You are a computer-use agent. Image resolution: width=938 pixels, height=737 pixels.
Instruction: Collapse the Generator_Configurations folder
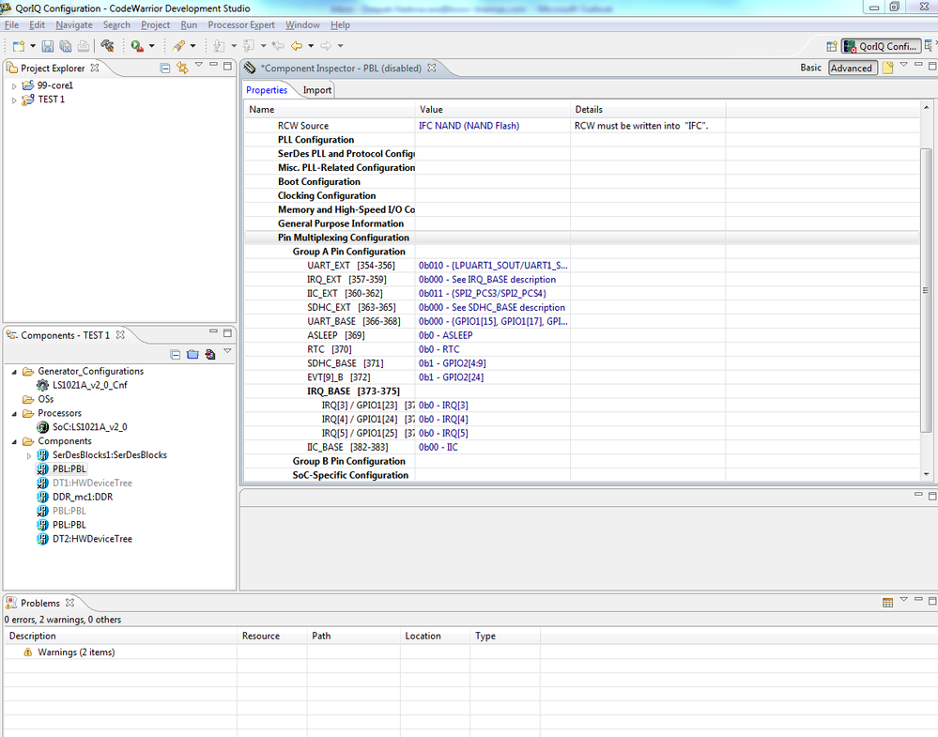coord(14,372)
